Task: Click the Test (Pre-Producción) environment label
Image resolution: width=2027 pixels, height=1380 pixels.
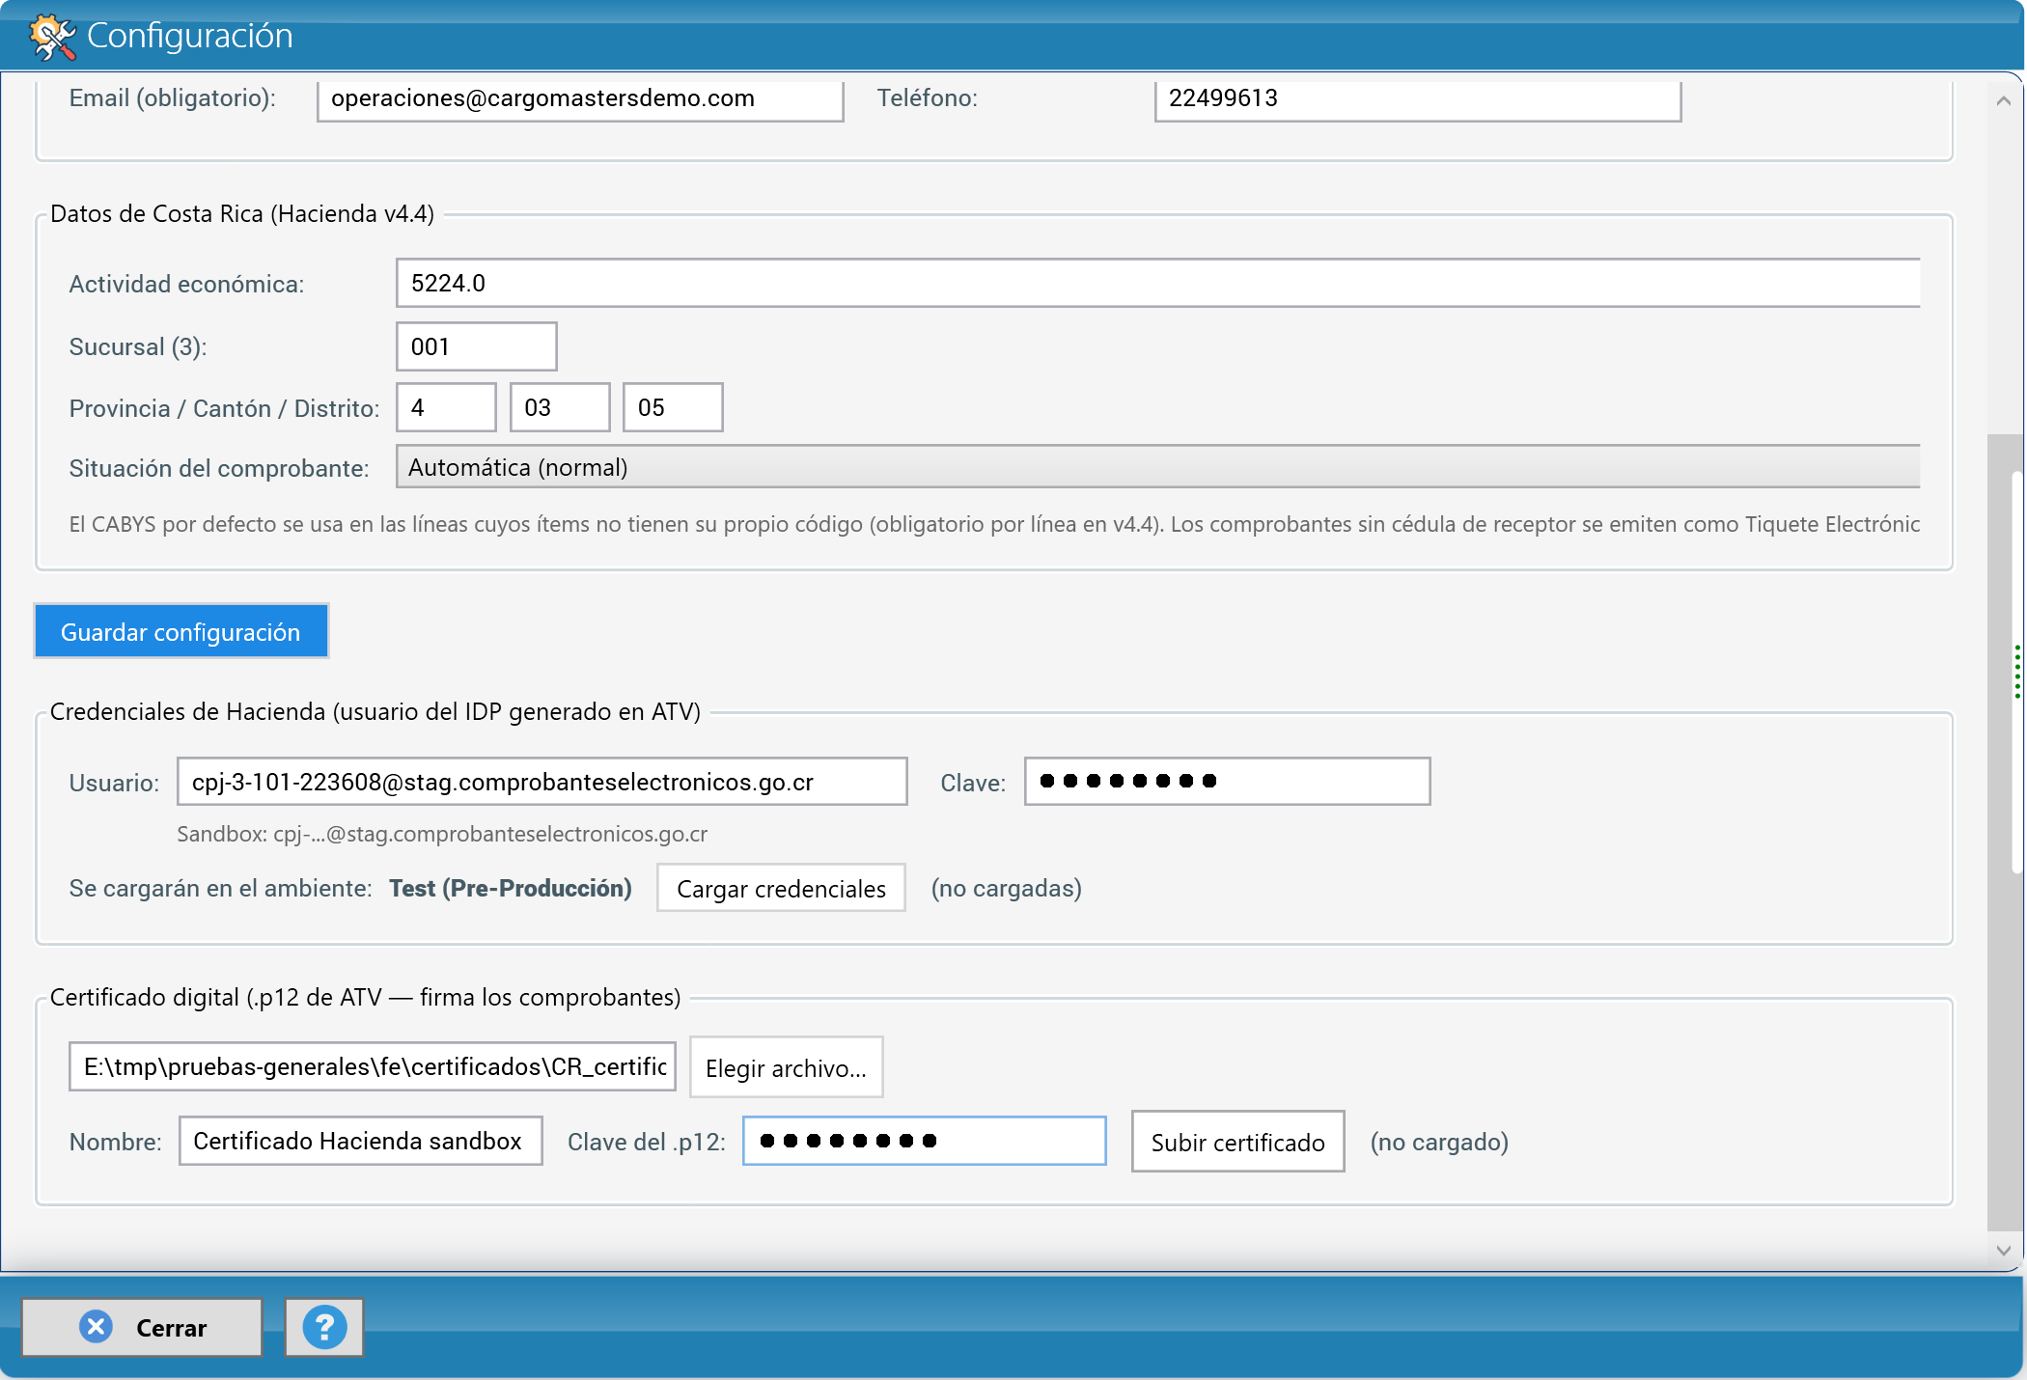Action: pos(511,888)
